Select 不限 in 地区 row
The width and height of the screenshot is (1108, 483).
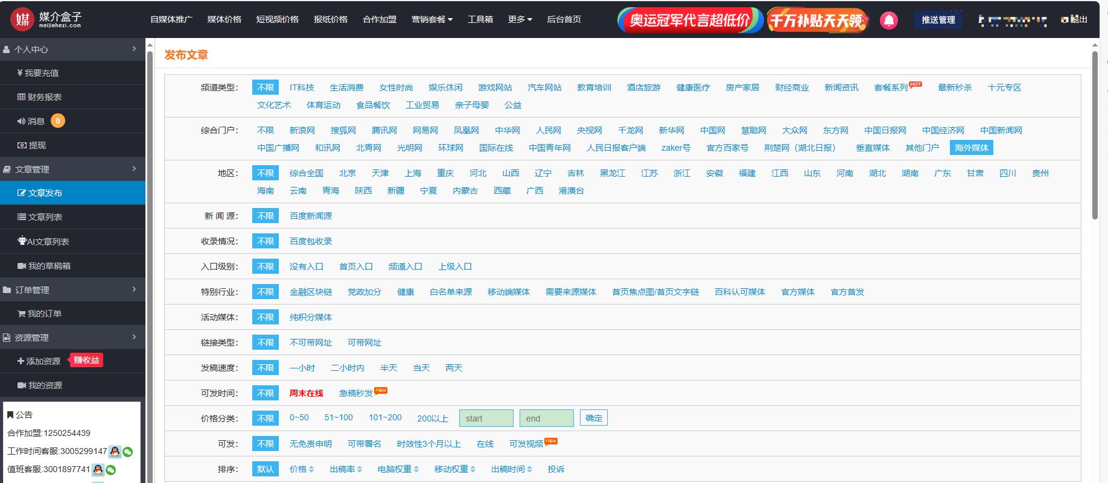click(266, 173)
